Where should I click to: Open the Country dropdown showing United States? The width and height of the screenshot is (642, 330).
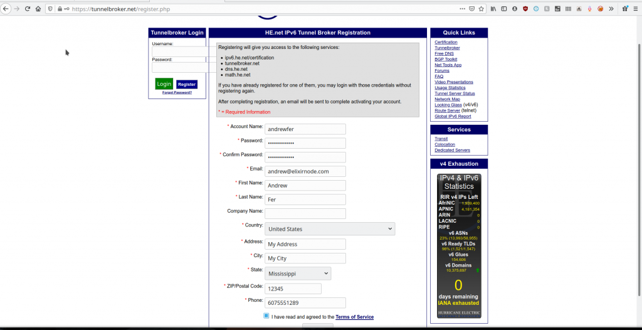pyautogui.click(x=330, y=229)
